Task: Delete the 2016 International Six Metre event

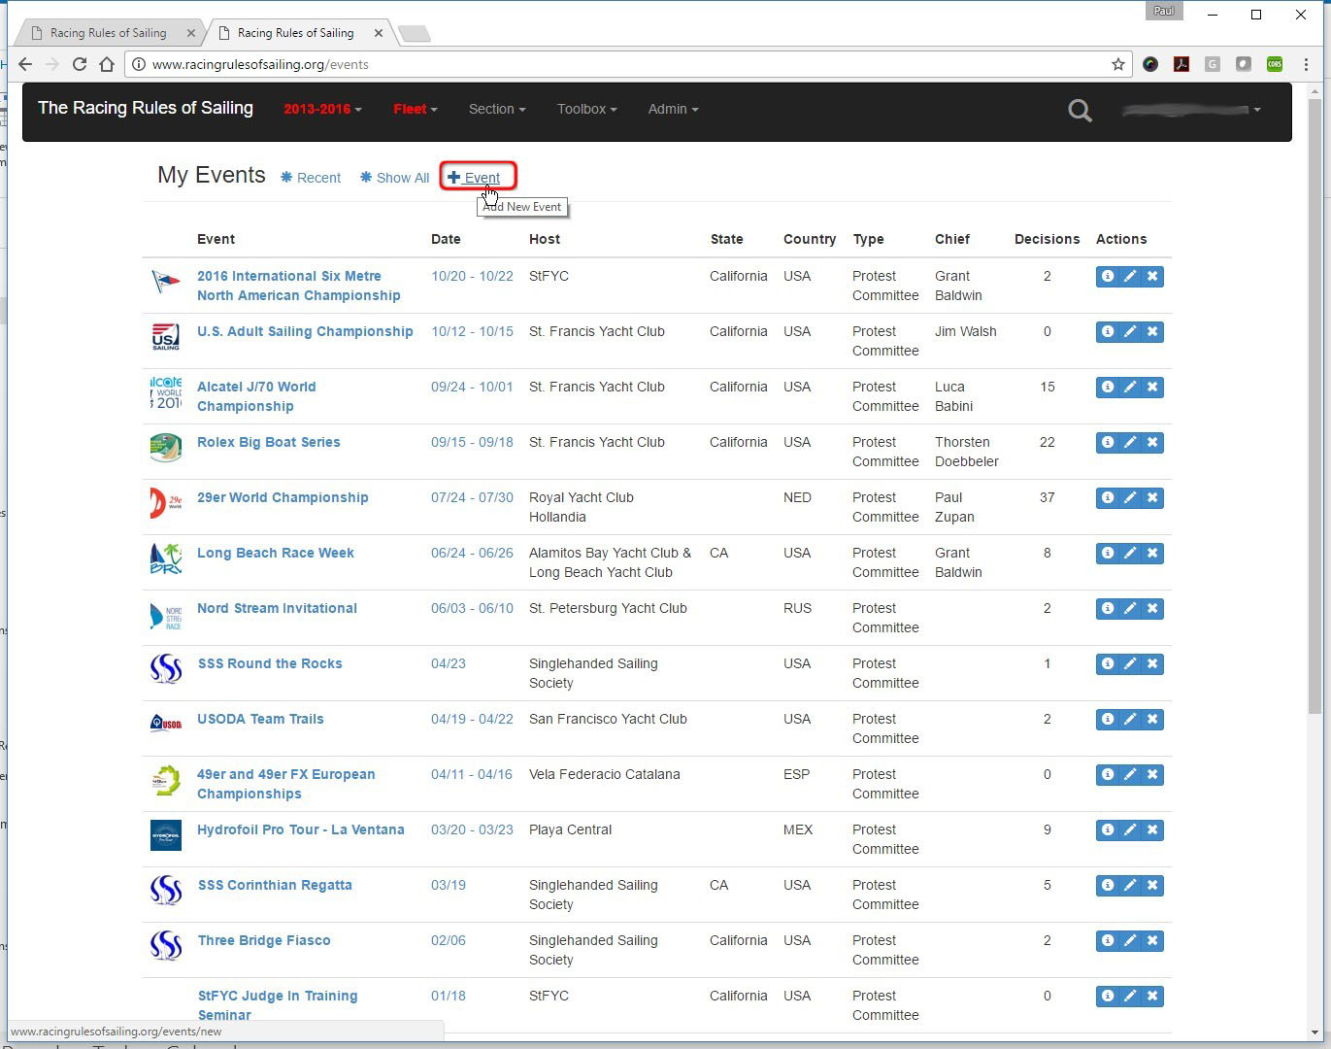Action: click(x=1152, y=276)
